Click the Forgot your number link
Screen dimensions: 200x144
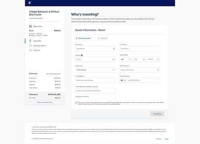point(82,97)
